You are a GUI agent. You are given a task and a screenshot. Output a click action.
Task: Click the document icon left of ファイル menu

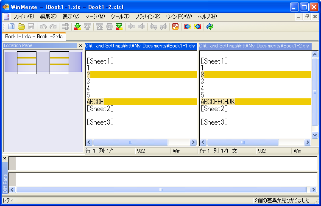tap(6, 17)
